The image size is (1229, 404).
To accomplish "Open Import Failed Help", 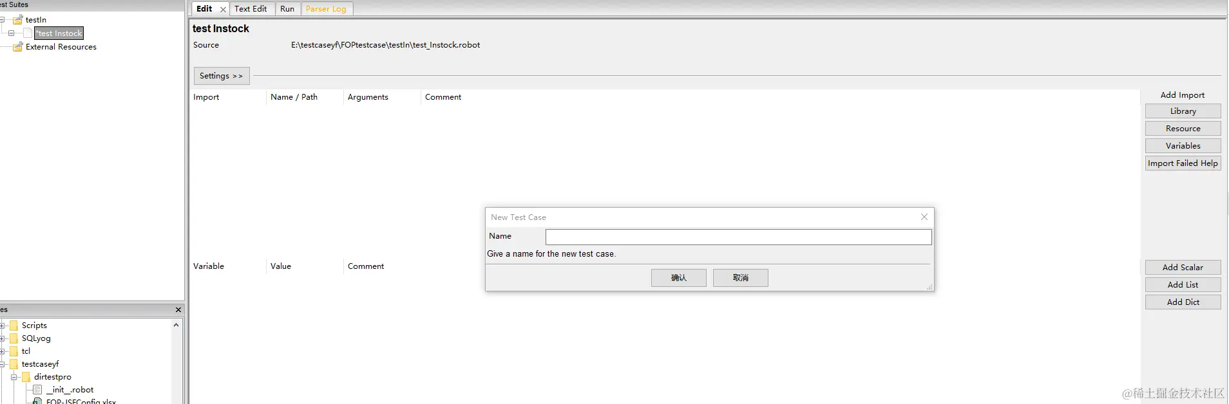I will coord(1183,163).
